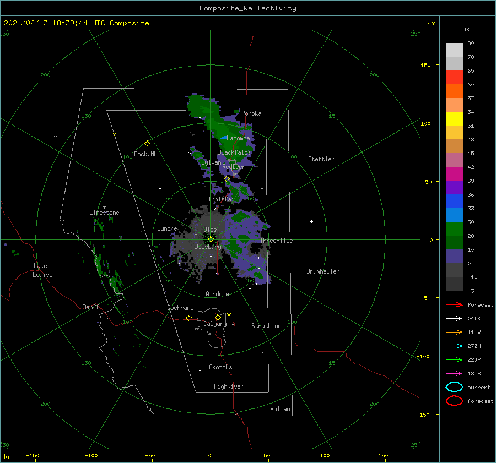496x463 pixels.
Task: Click the Okotoks city label
Action: 220,367
